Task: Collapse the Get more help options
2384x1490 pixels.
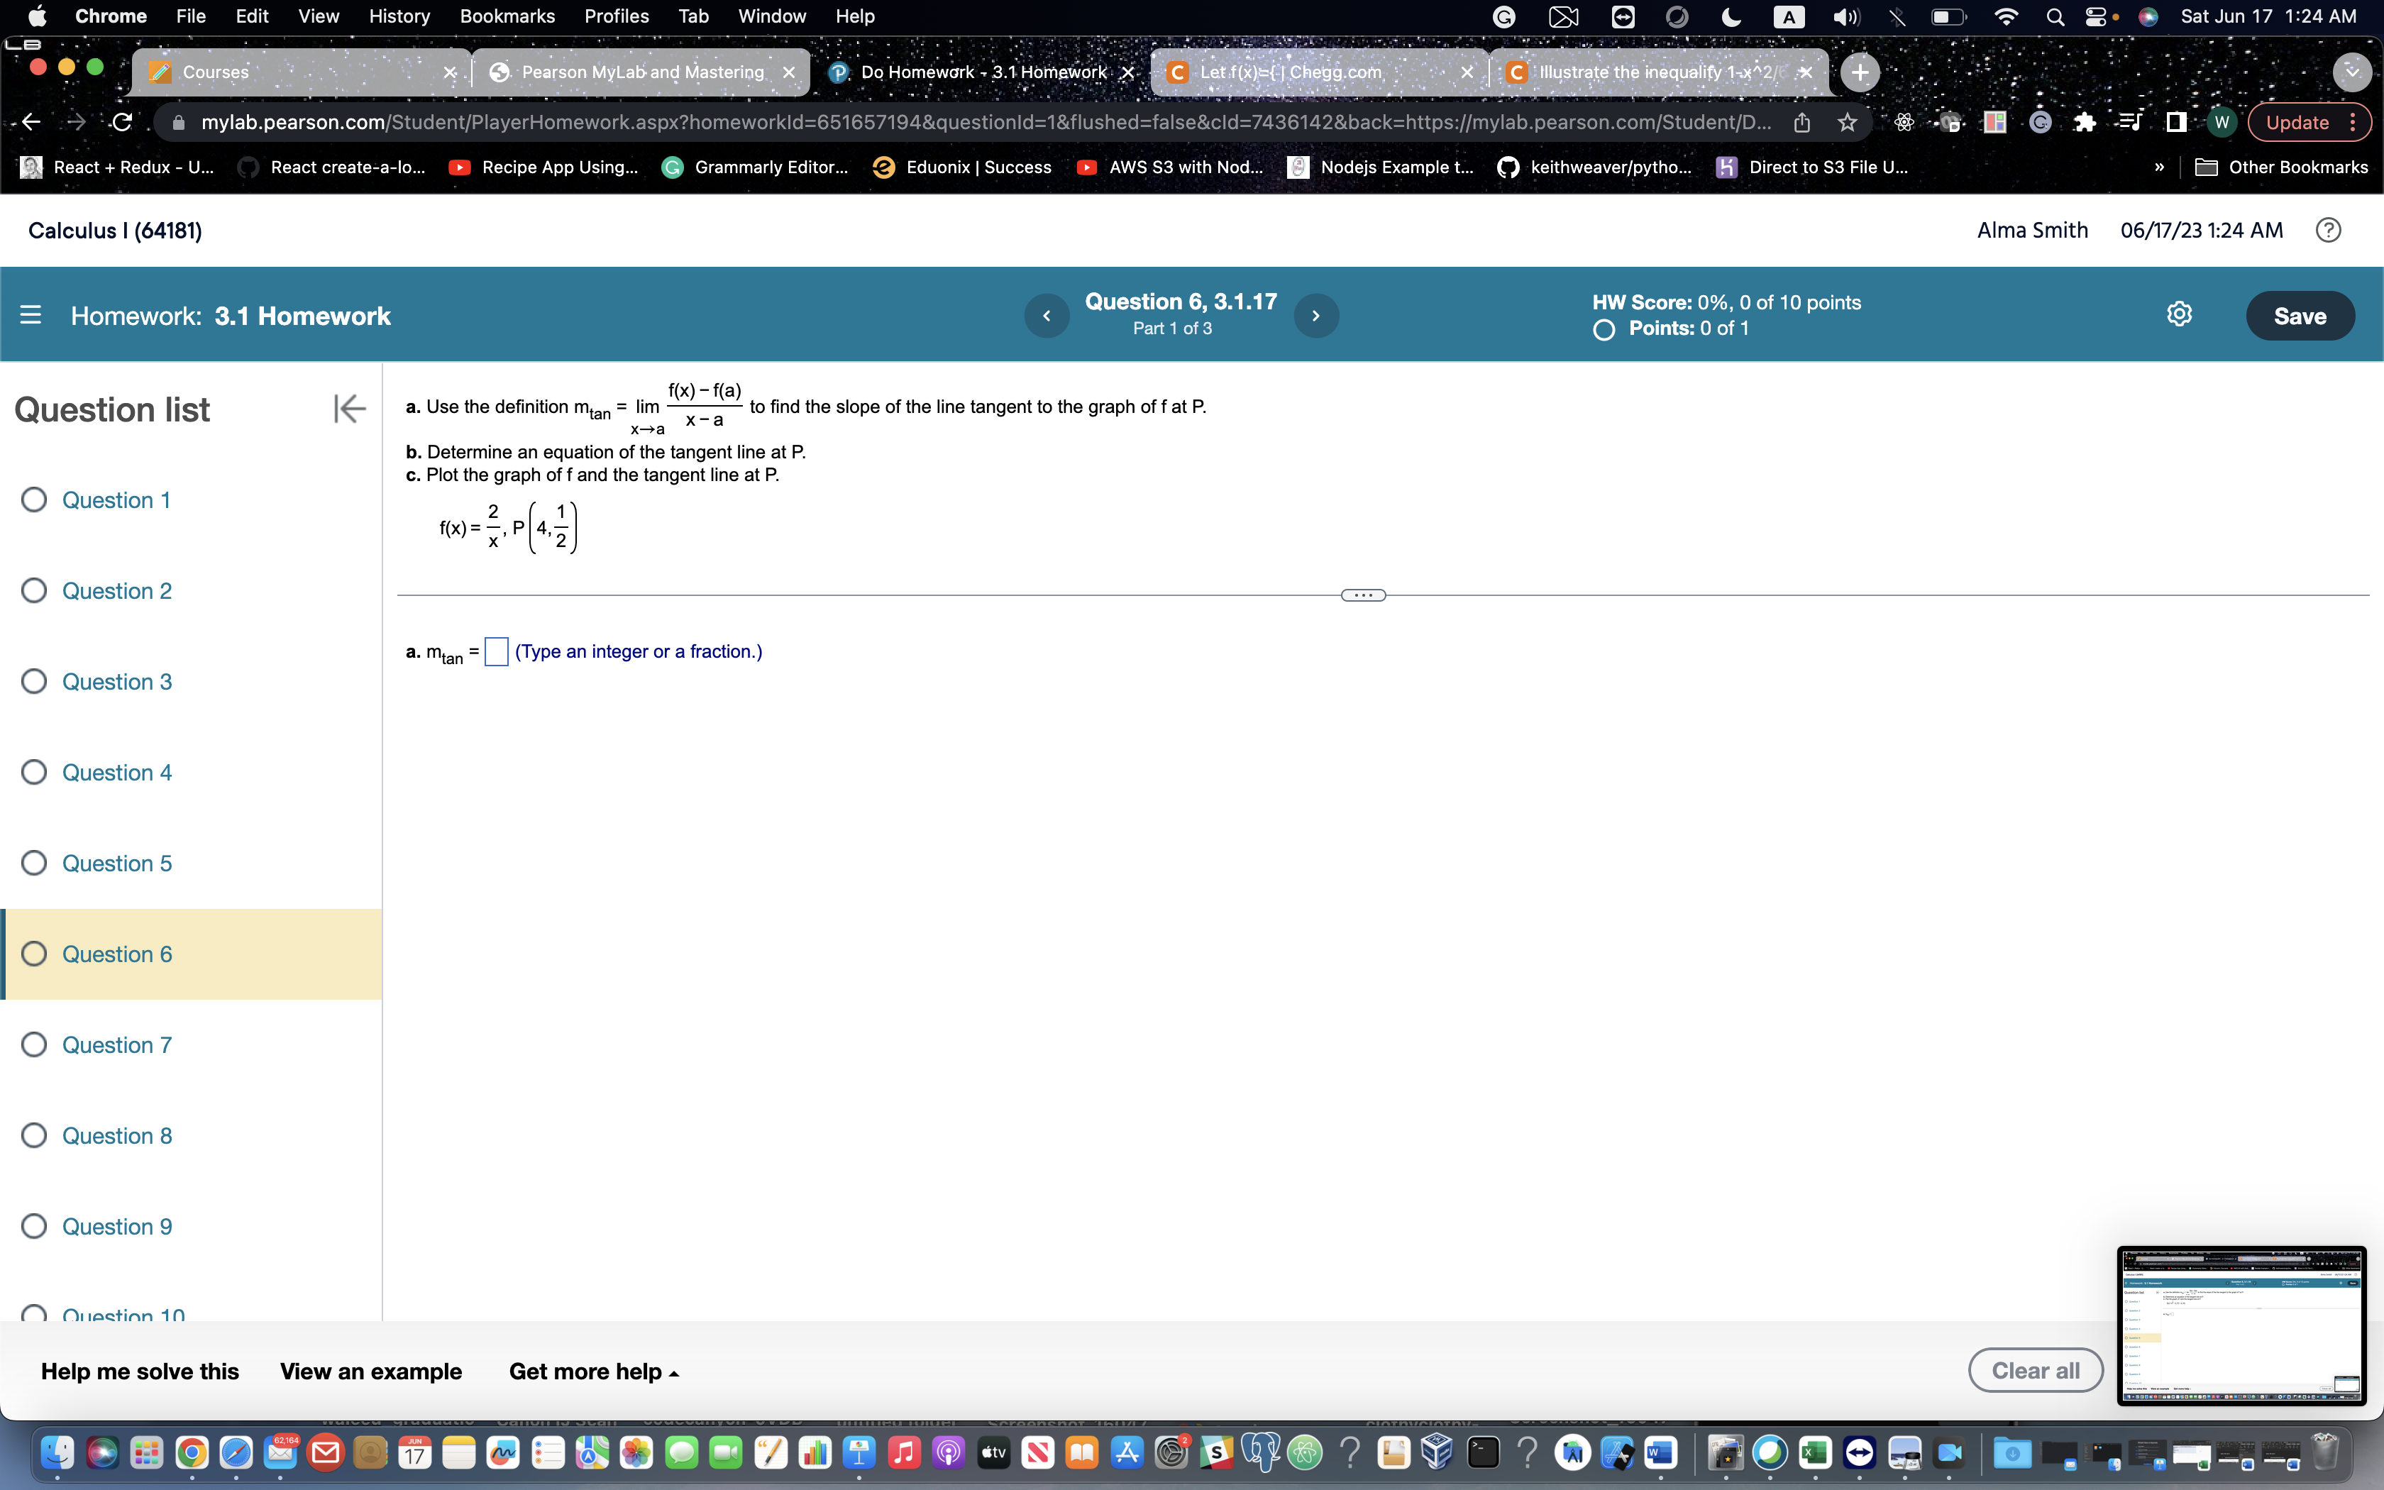Action: (594, 1370)
